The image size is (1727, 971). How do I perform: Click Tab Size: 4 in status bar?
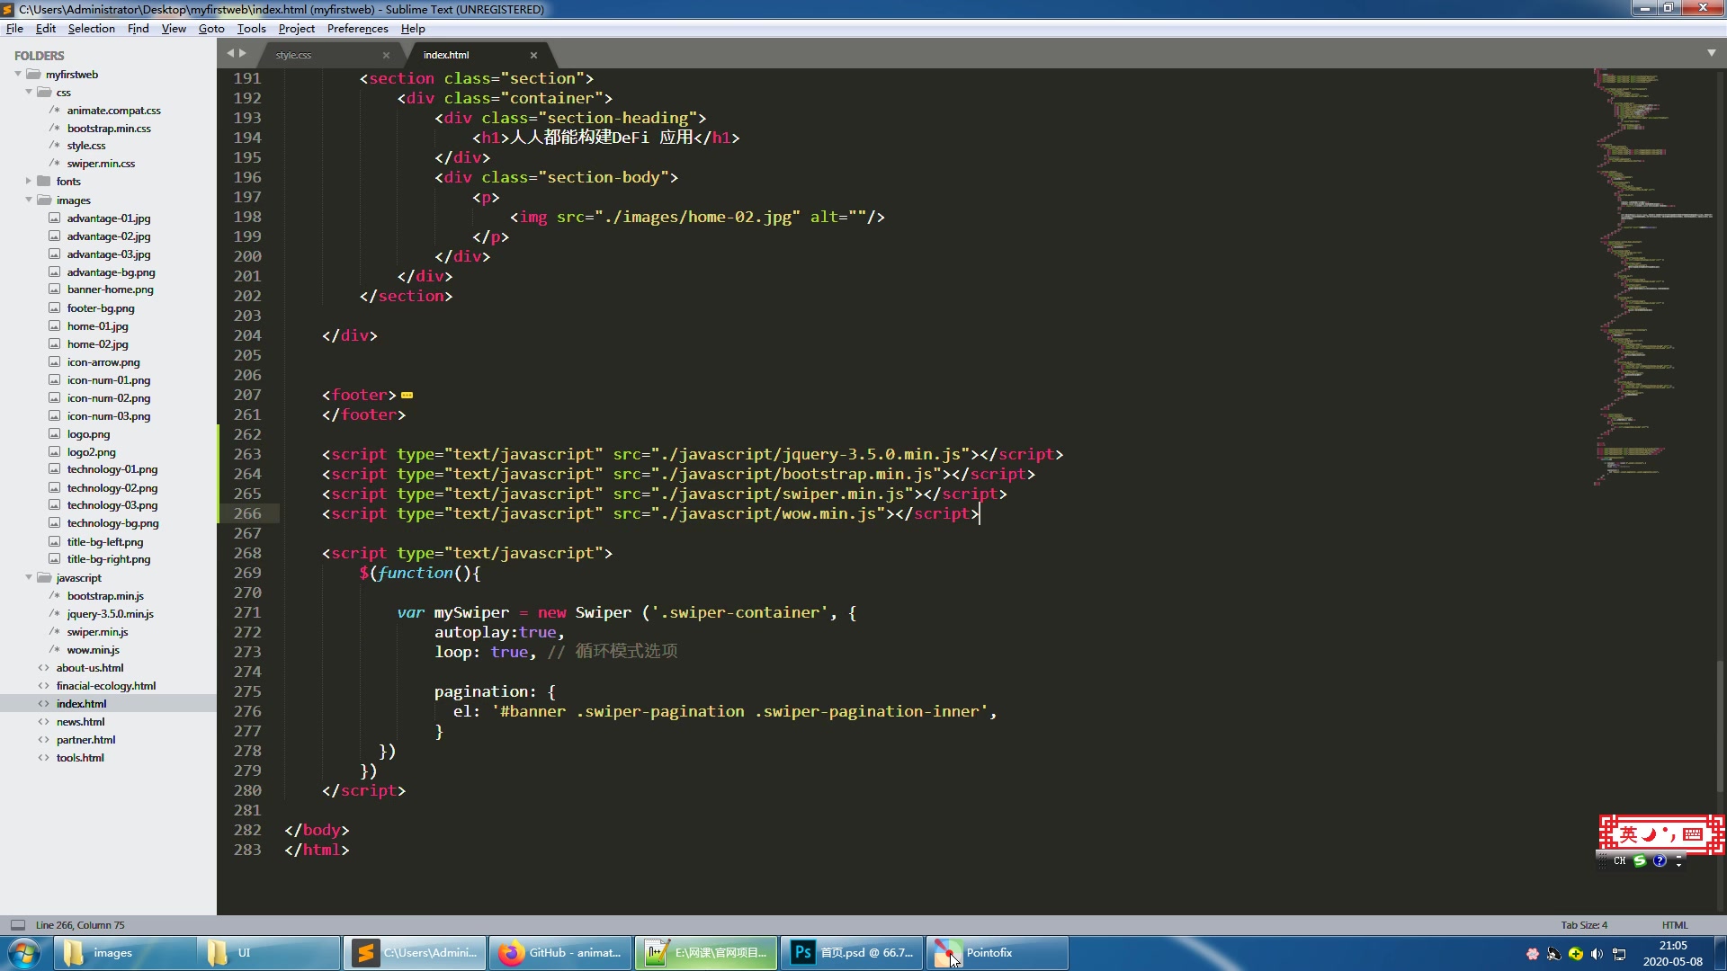coord(1583,925)
